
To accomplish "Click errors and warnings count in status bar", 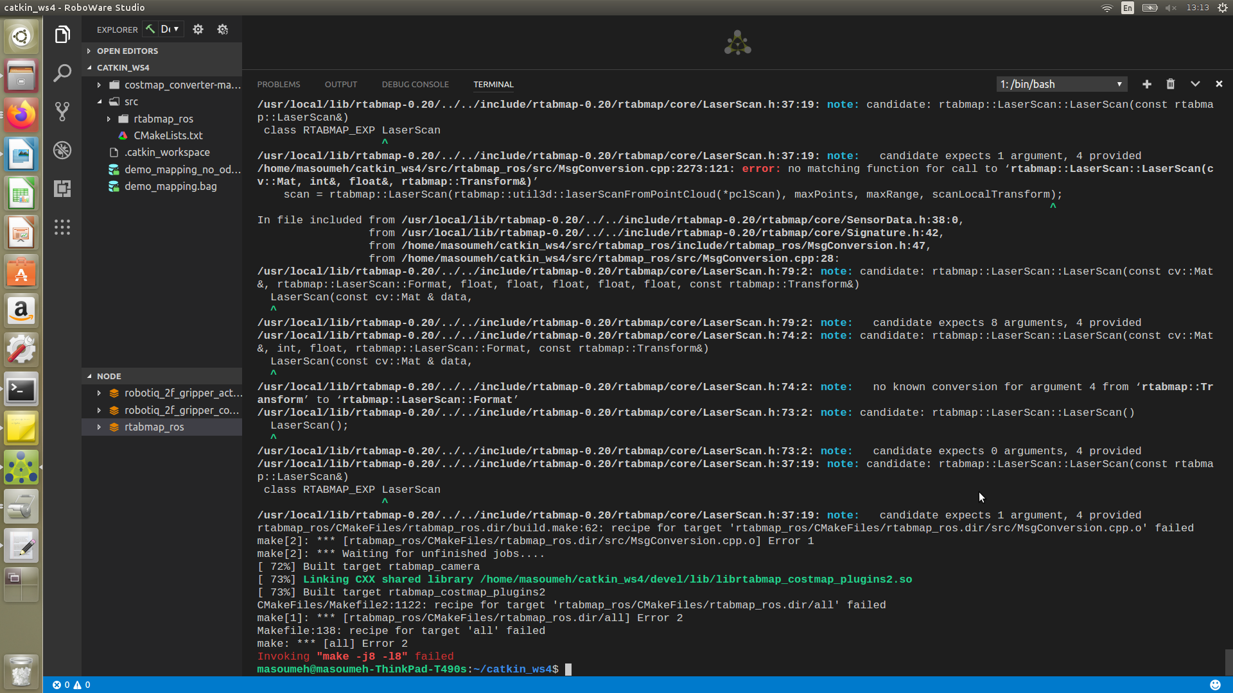I will point(71,685).
